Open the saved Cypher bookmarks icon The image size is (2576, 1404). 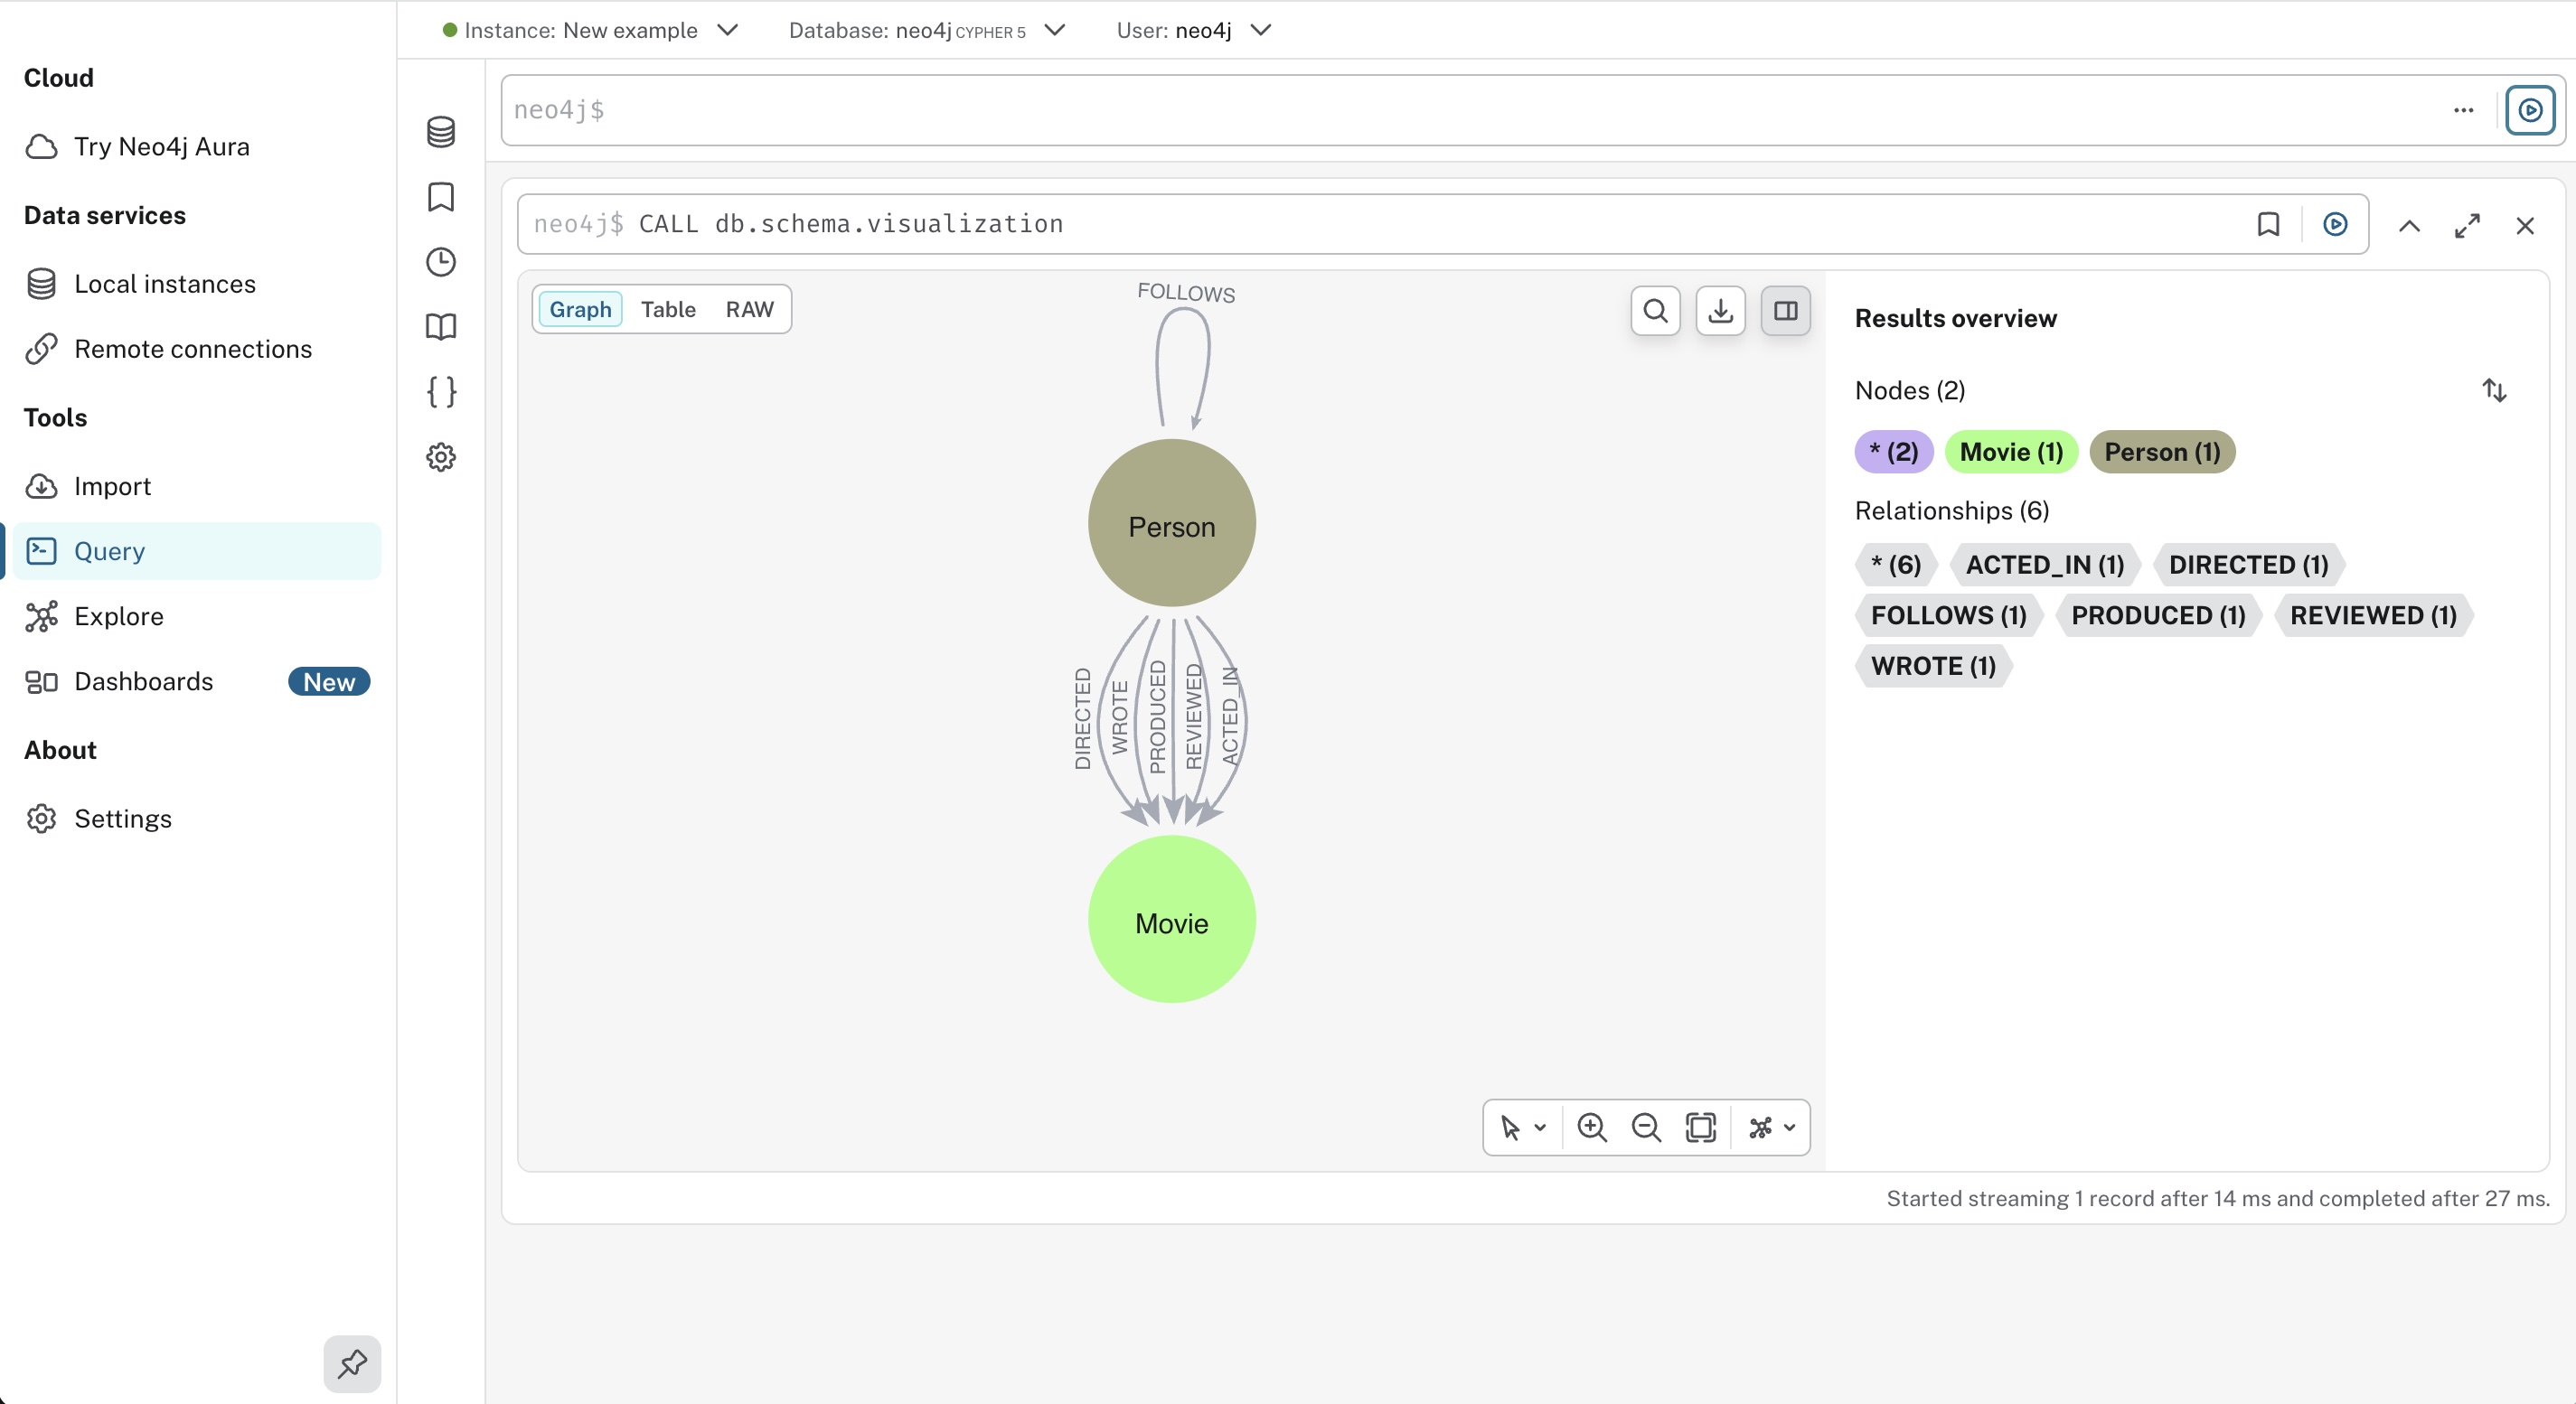pyautogui.click(x=441, y=197)
